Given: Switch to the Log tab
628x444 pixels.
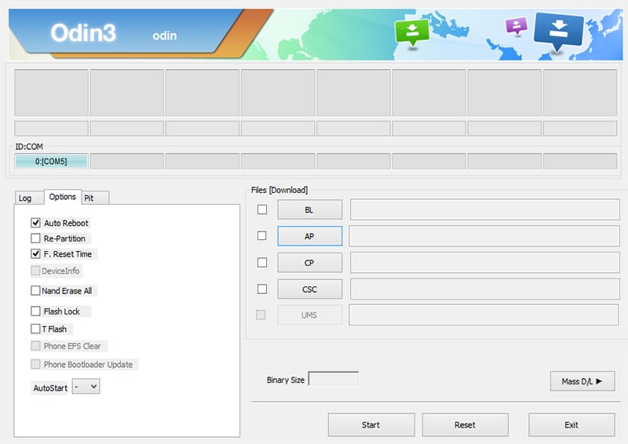Looking at the screenshot, I should pos(29,198).
